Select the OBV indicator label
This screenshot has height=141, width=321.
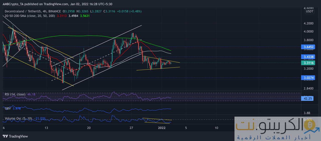(x=8, y=108)
